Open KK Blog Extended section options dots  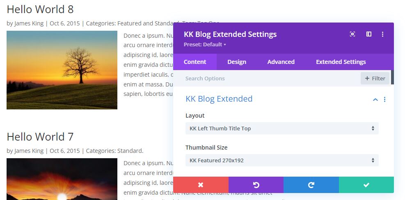pos(384,99)
